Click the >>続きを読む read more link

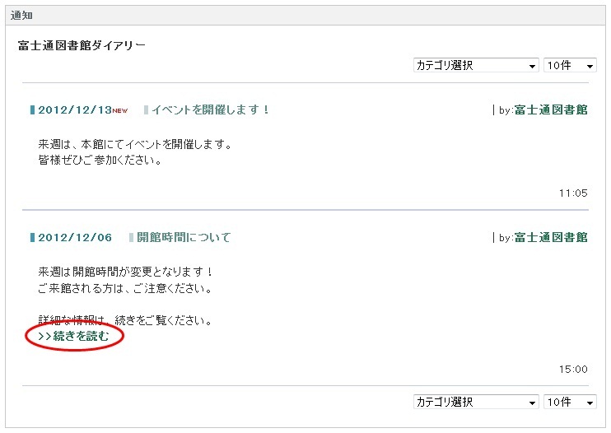(x=73, y=336)
